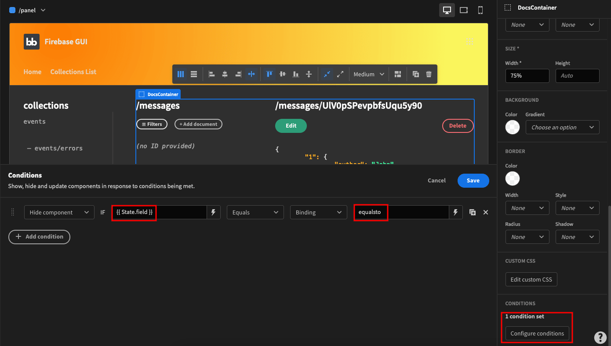Screen dimensions: 611x346
Task: Align children to the right
Action: click(x=238, y=74)
